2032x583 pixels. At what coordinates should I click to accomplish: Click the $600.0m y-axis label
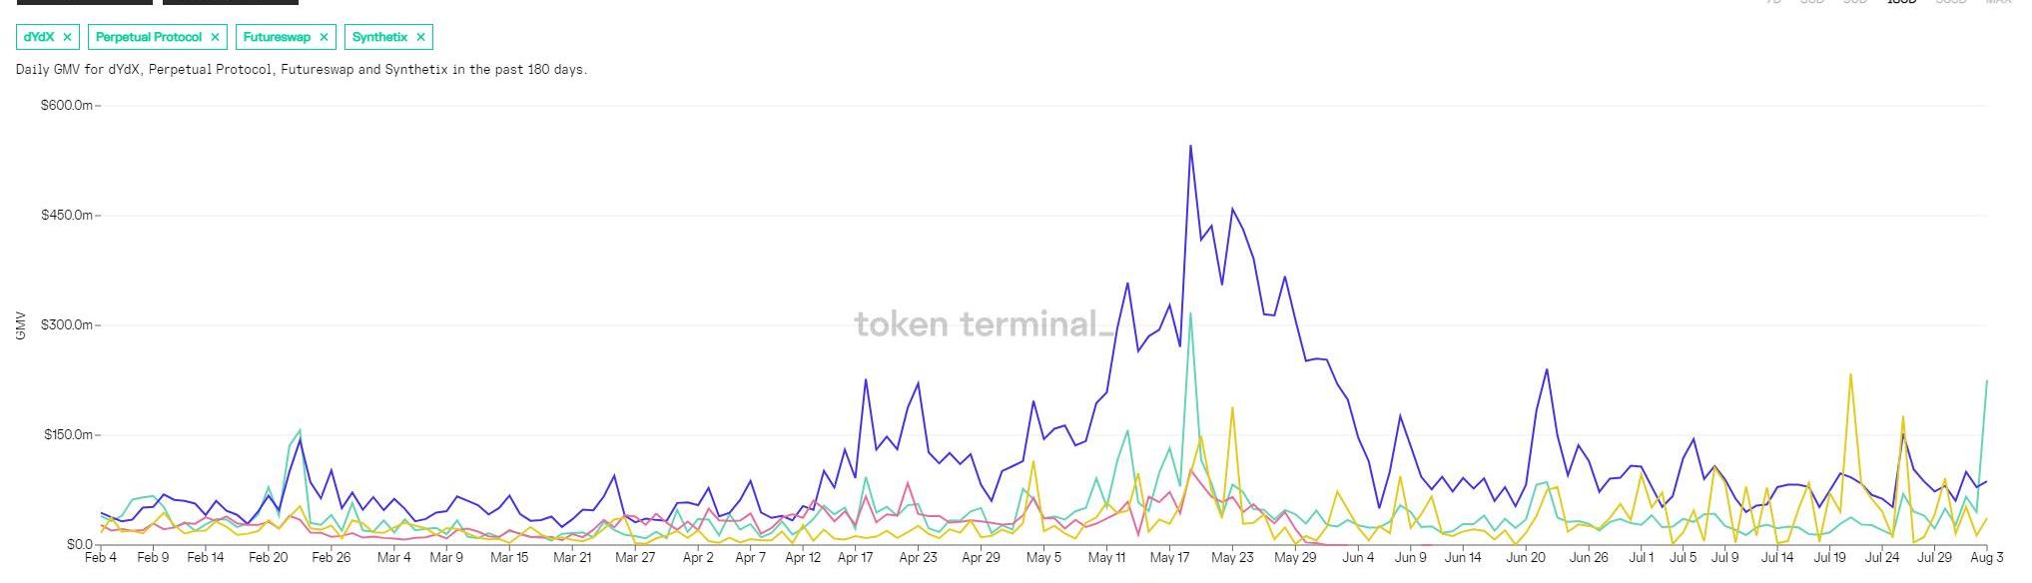67,106
